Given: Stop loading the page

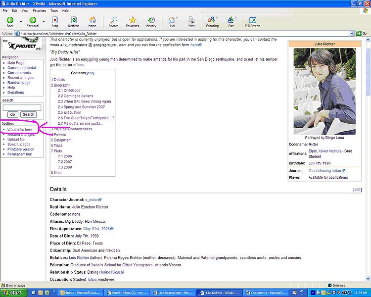Looking at the screenshot, I should point(55,22).
